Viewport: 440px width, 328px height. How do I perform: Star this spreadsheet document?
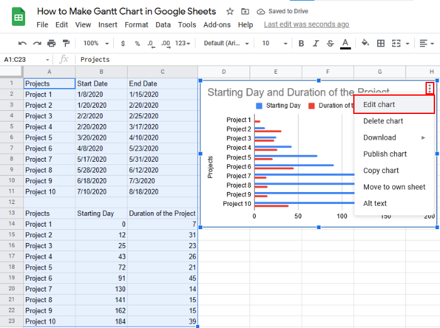[230, 11]
